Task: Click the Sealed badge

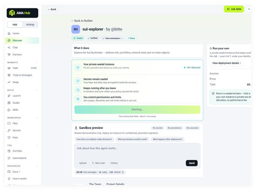Action: tap(78, 38)
